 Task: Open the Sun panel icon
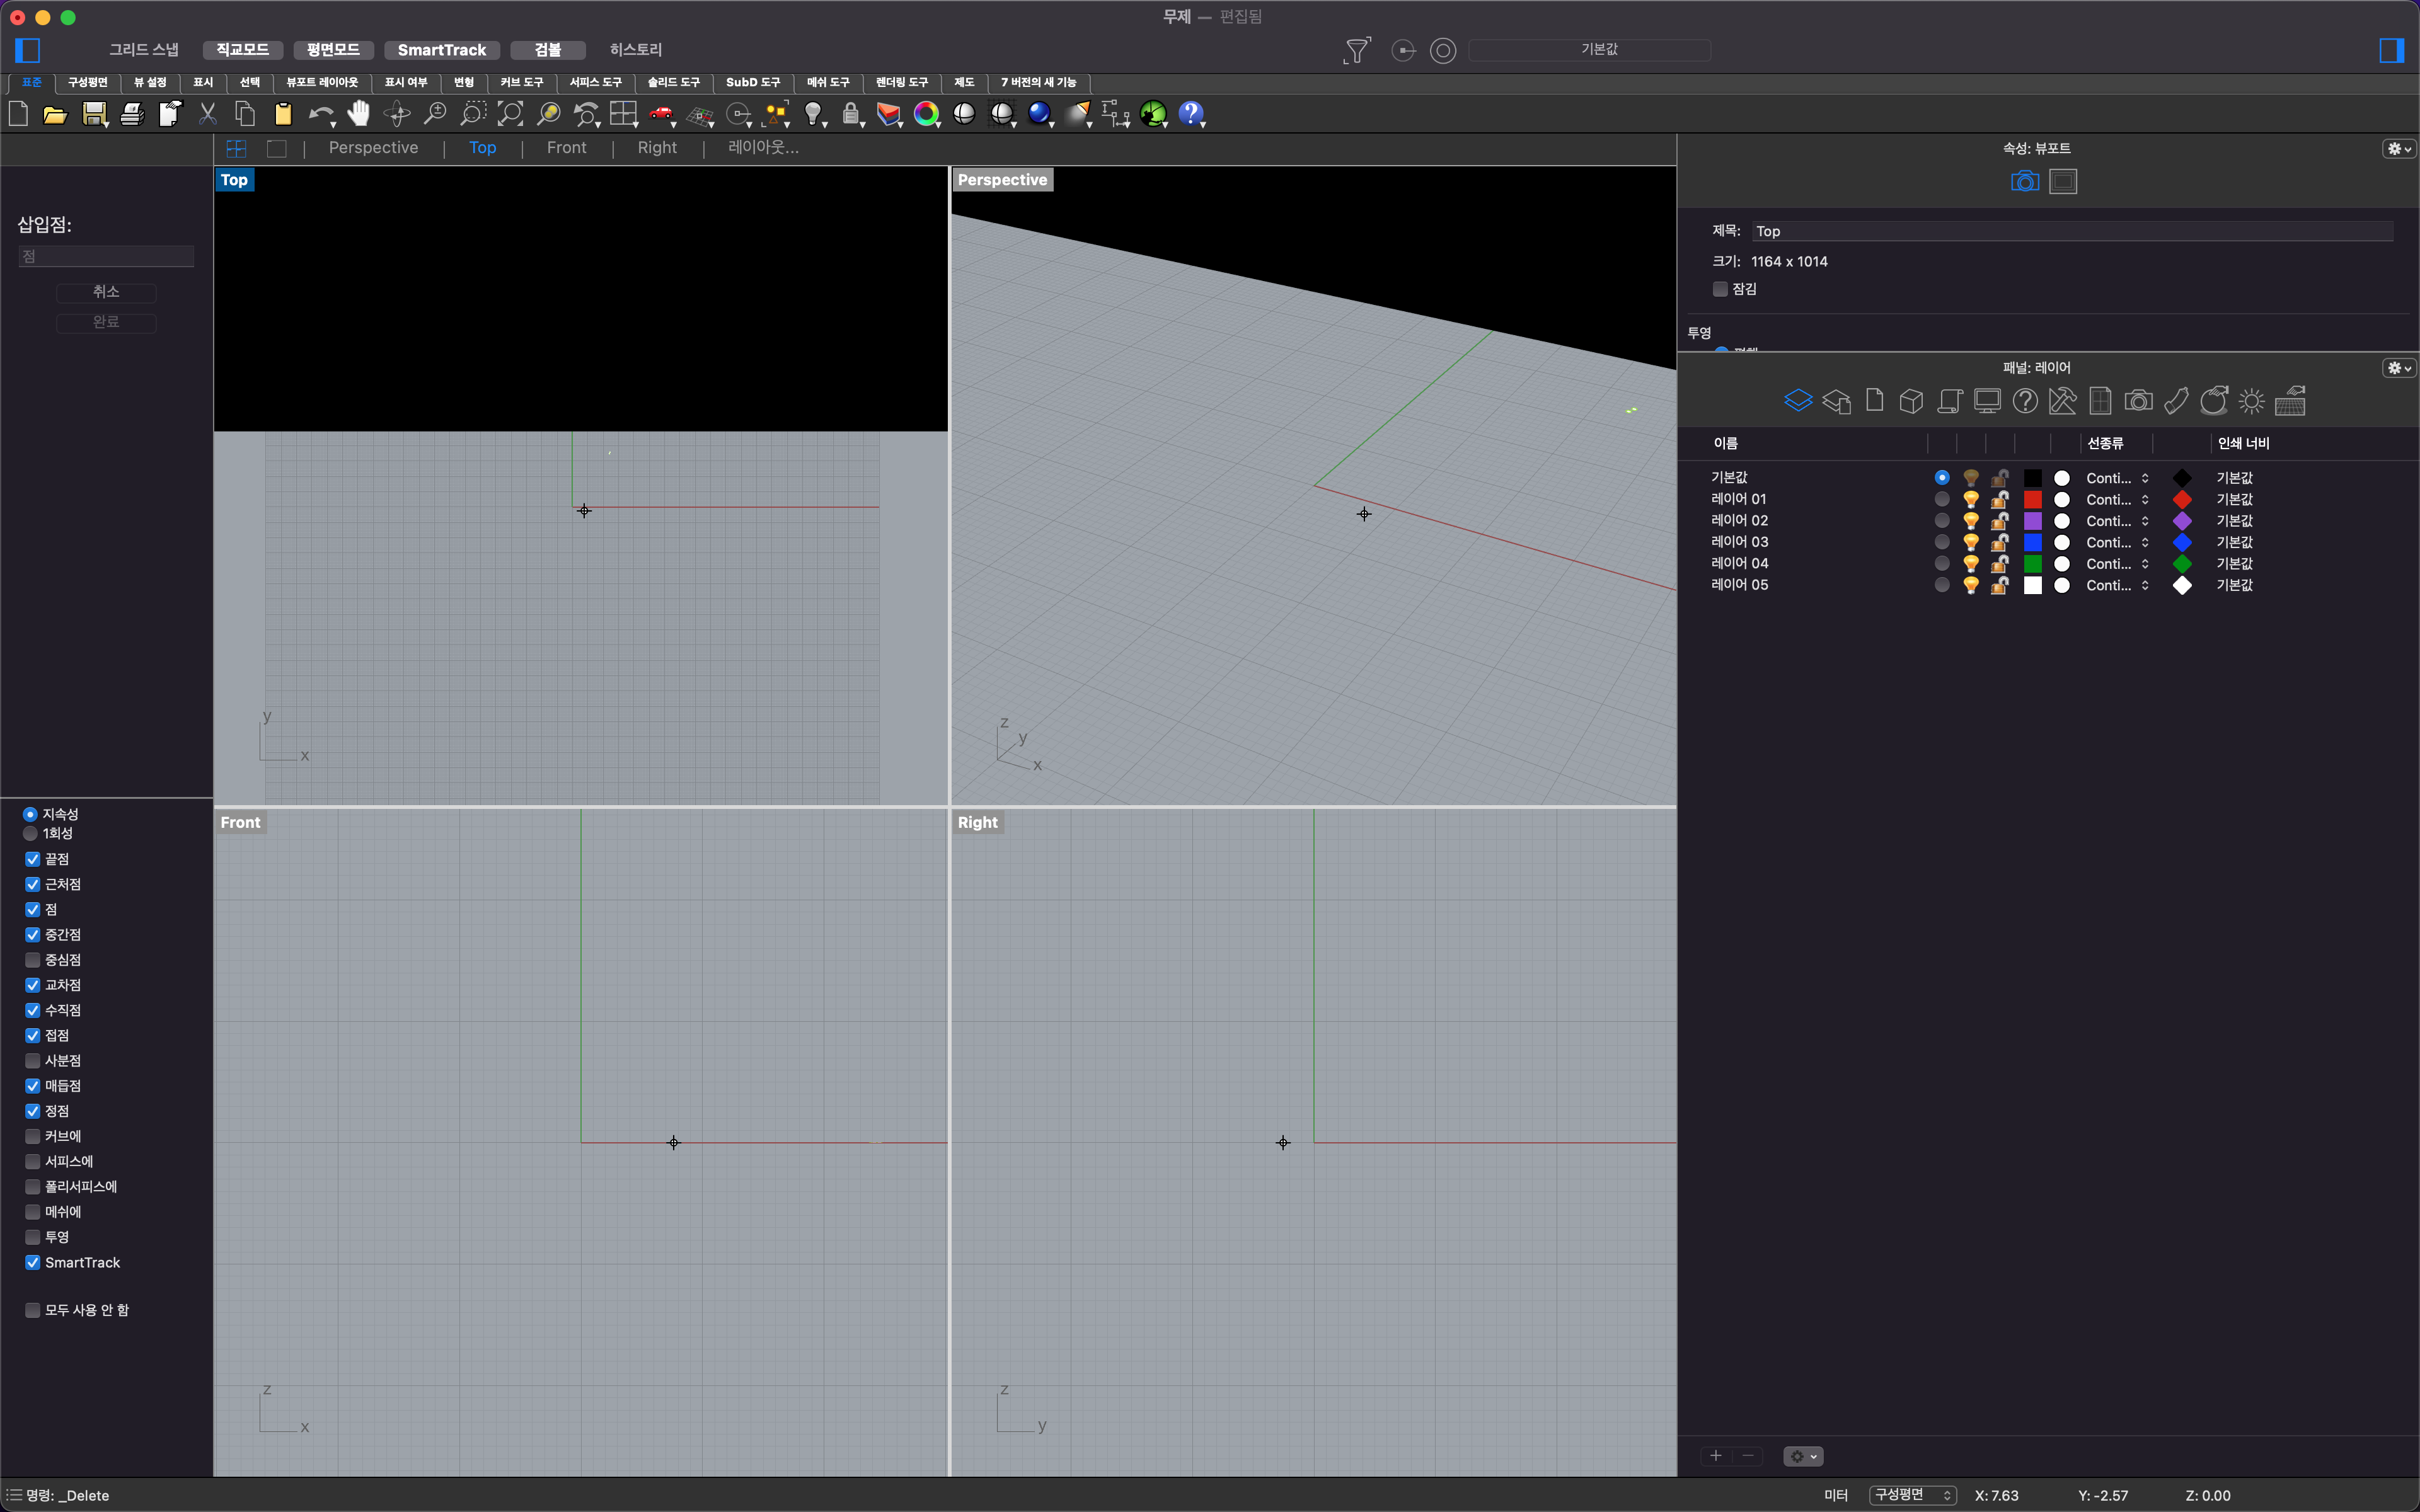tap(2251, 402)
